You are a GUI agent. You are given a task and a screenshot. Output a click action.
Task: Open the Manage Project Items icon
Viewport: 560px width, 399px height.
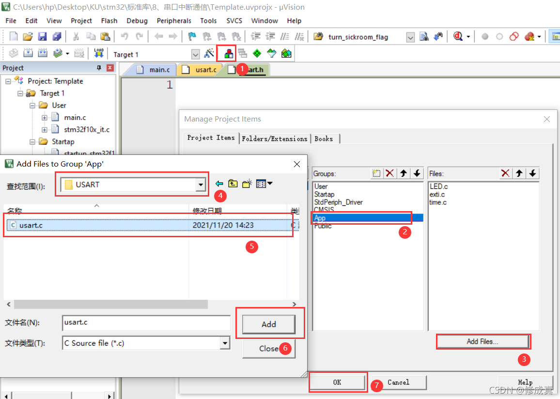(229, 54)
